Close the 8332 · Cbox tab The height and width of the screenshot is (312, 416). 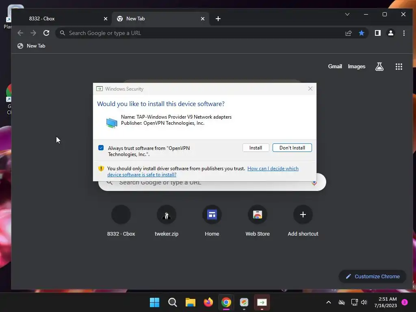coord(106,19)
